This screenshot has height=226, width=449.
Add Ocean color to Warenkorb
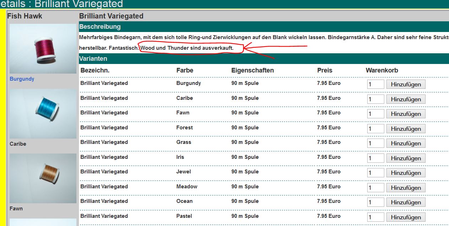(406, 203)
